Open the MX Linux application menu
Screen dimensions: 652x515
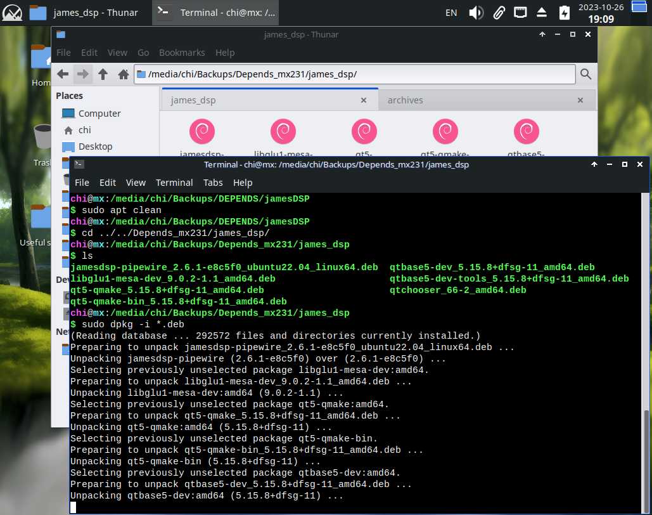[12, 12]
